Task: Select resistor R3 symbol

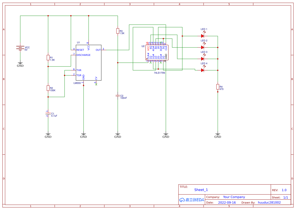Action: click(x=118, y=31)
